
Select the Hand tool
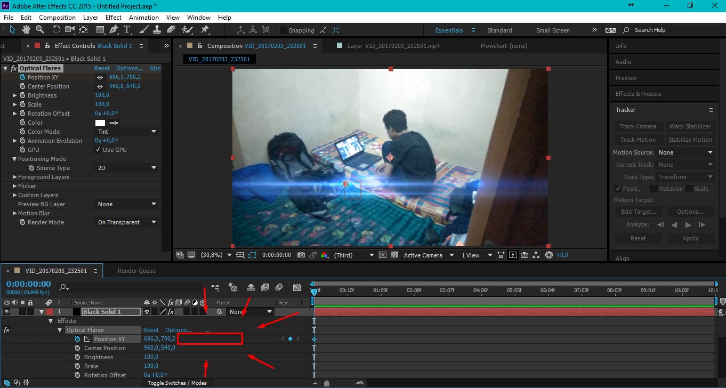26,29
